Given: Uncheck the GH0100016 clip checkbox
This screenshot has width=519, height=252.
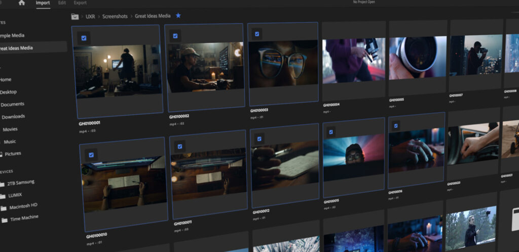Looking at the screenshot, I should pos(395,126).
